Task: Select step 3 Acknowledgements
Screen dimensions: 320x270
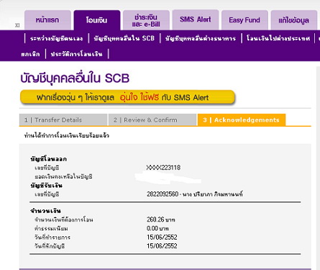Action: (x=242, y=120)
